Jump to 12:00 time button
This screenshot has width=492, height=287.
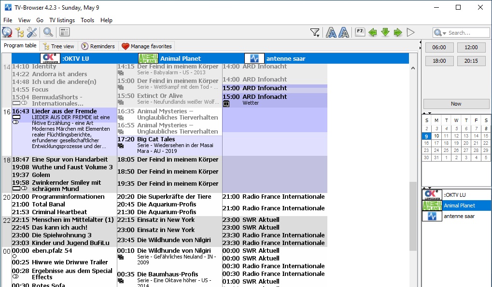pyautogui.click(x=471, y=47)
